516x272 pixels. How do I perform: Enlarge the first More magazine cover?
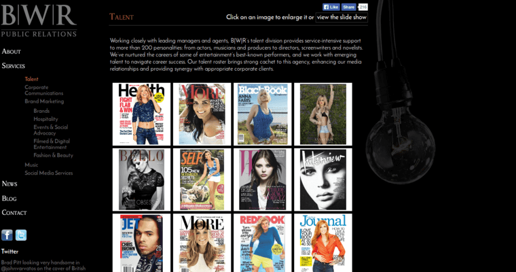coord(202,114)
